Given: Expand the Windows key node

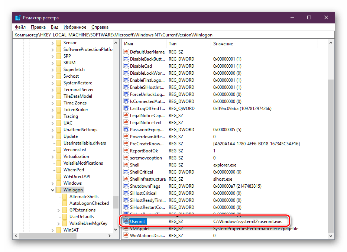Looking at the screenshot, I should point(52,183).
